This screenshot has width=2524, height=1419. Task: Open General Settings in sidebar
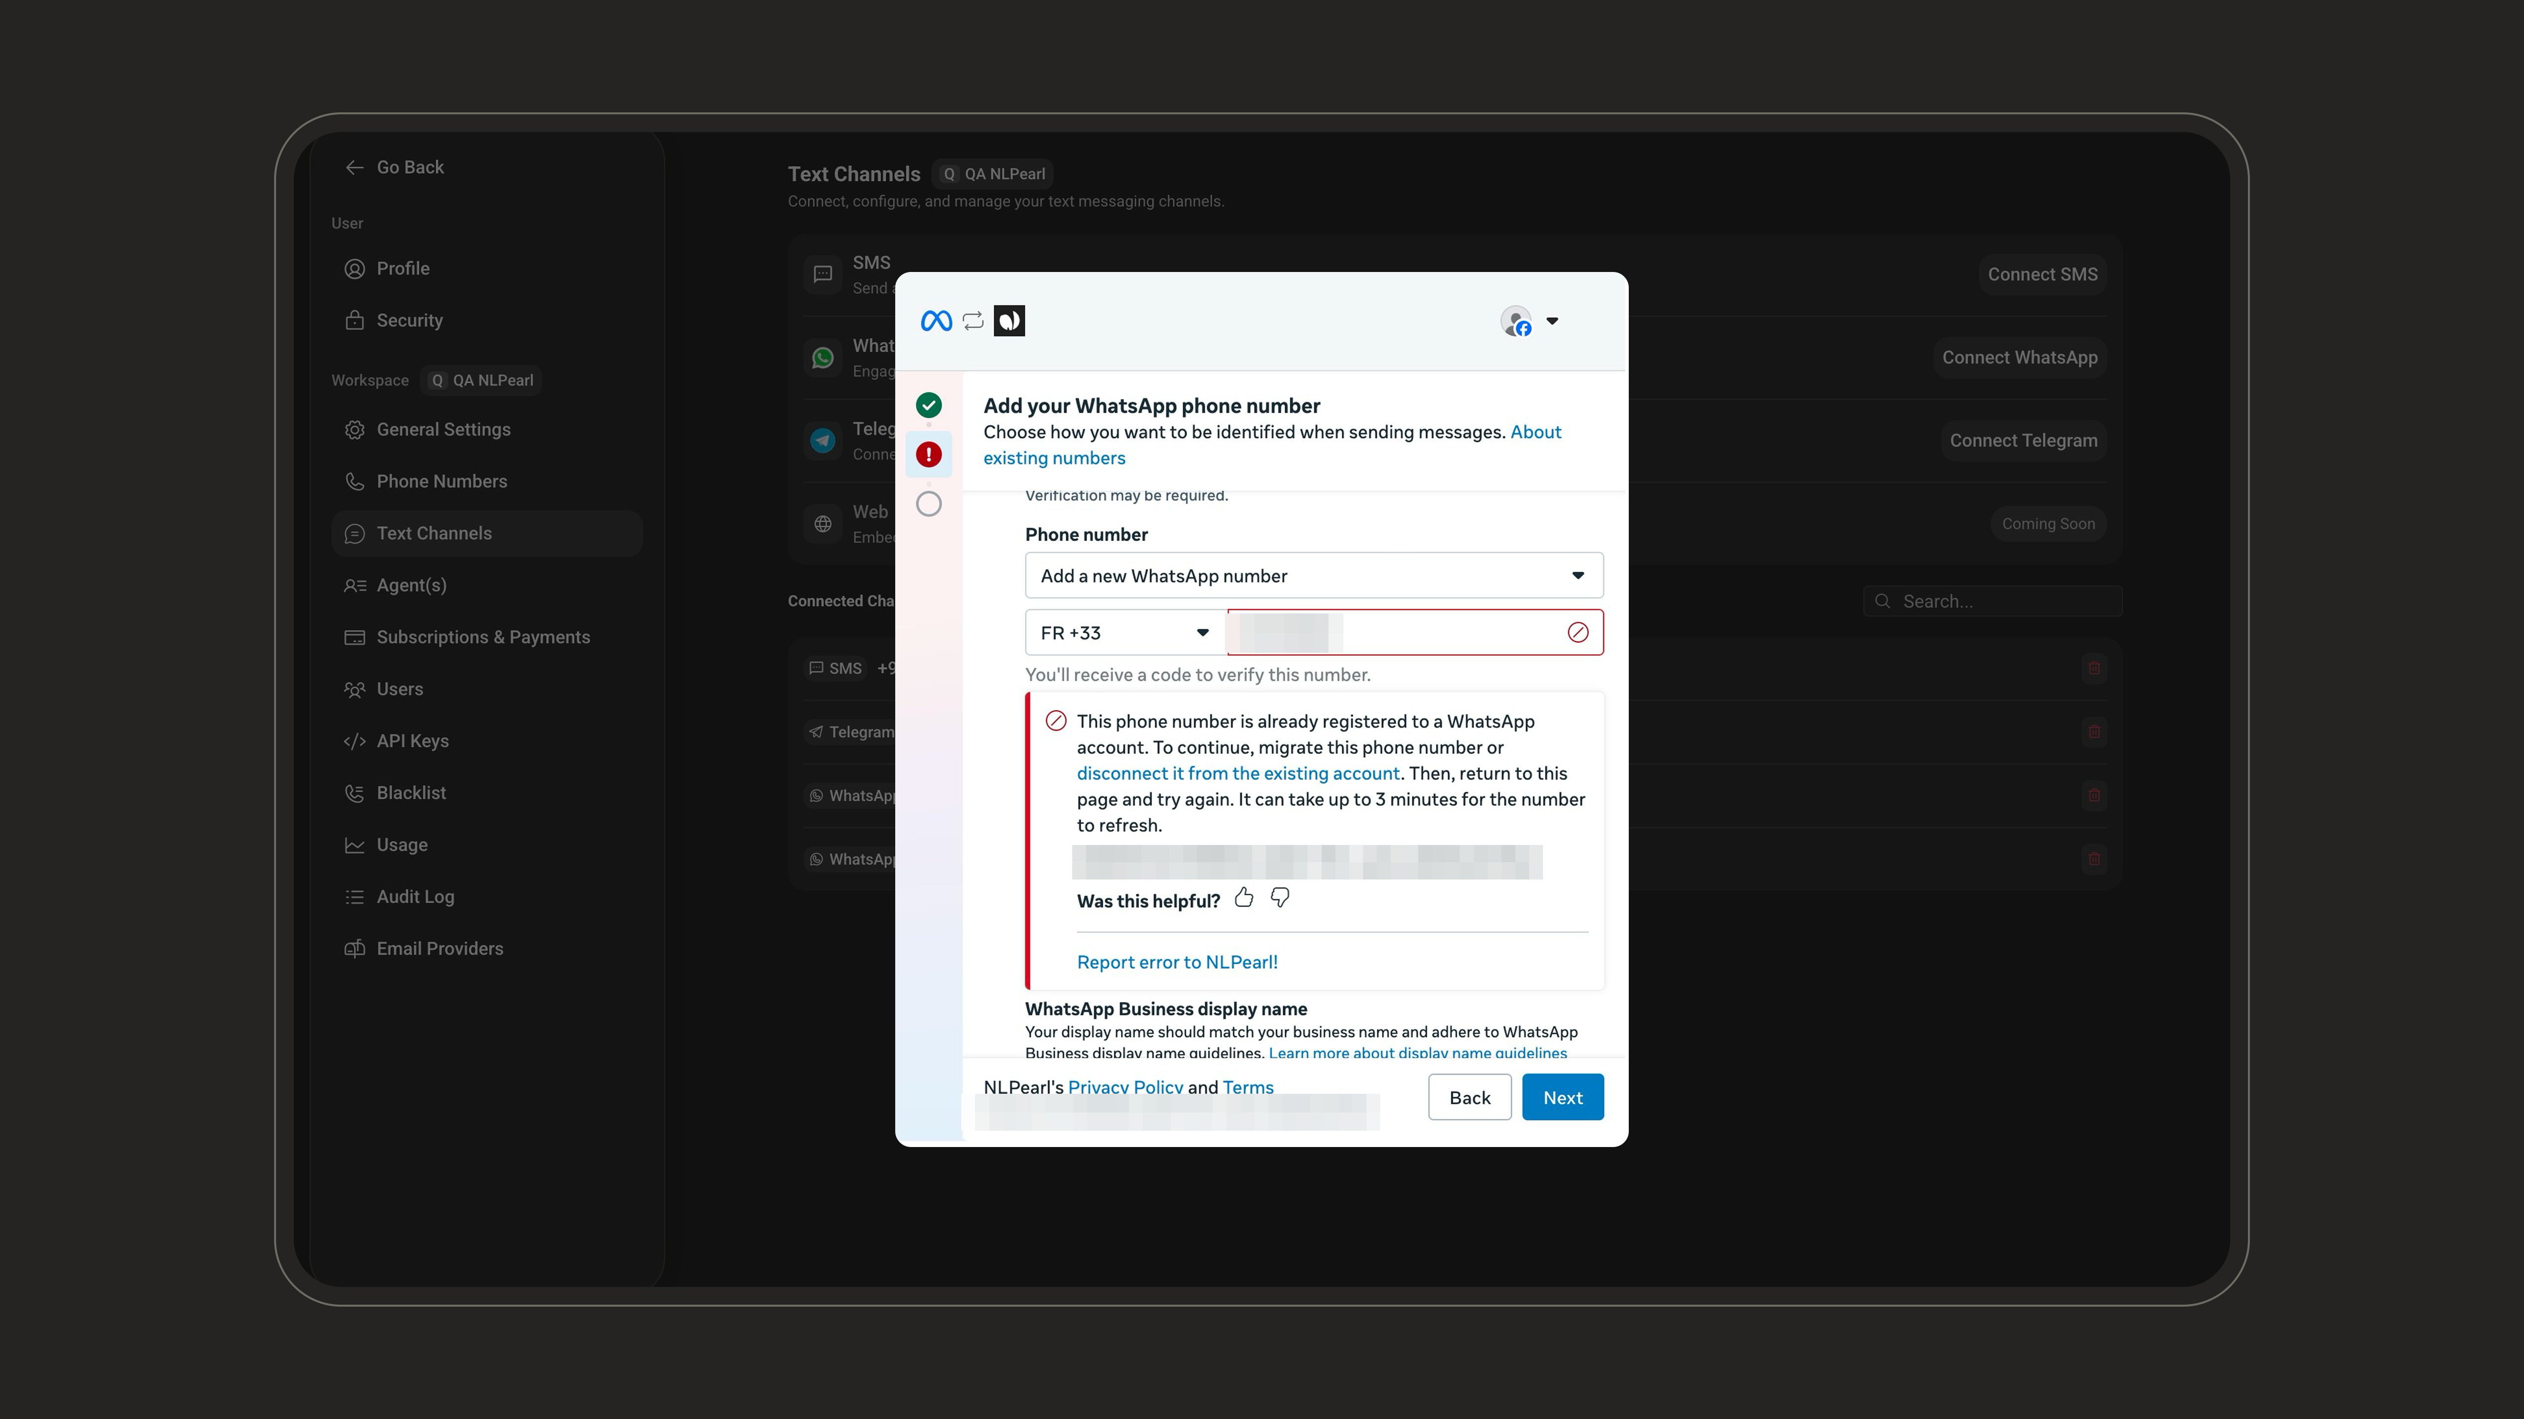tap(486, 429)
